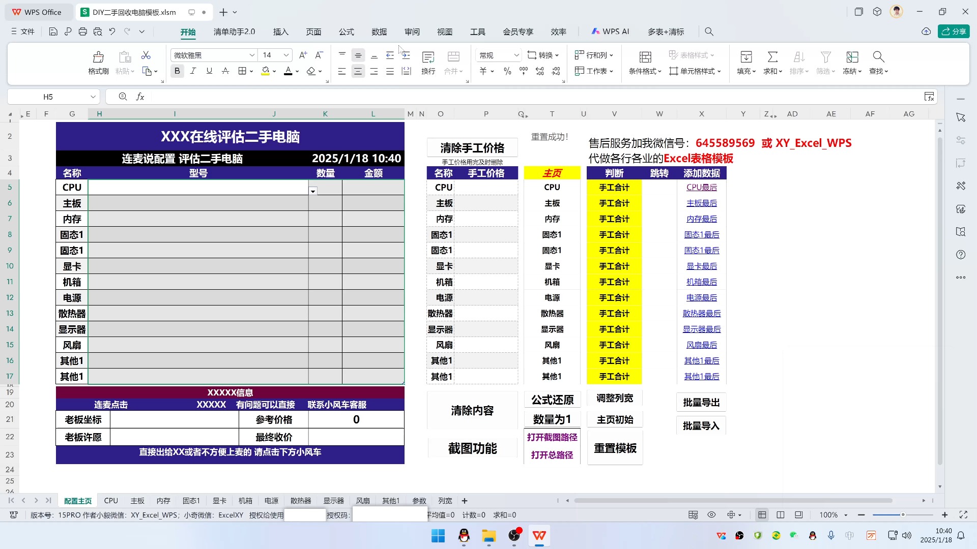The image size is (977, 549).
Task: Click the 清除手工价格 button
Action: (472, 147)
